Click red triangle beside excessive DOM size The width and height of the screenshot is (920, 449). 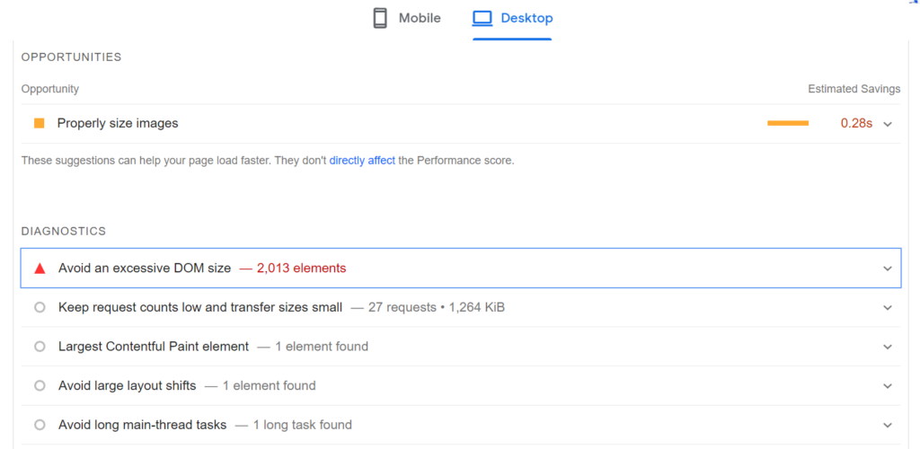coord(40,269)
